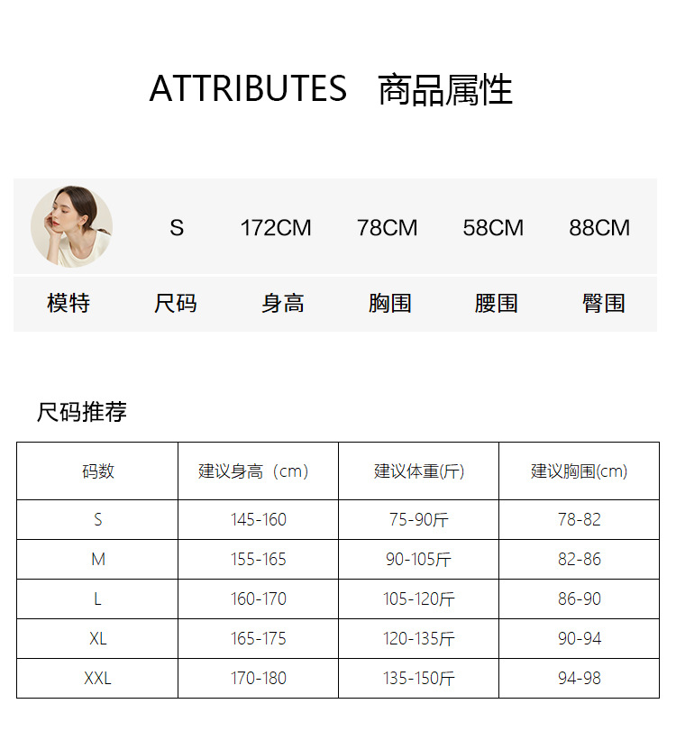
Task: Click the 码数 column header
Action: 97,471
